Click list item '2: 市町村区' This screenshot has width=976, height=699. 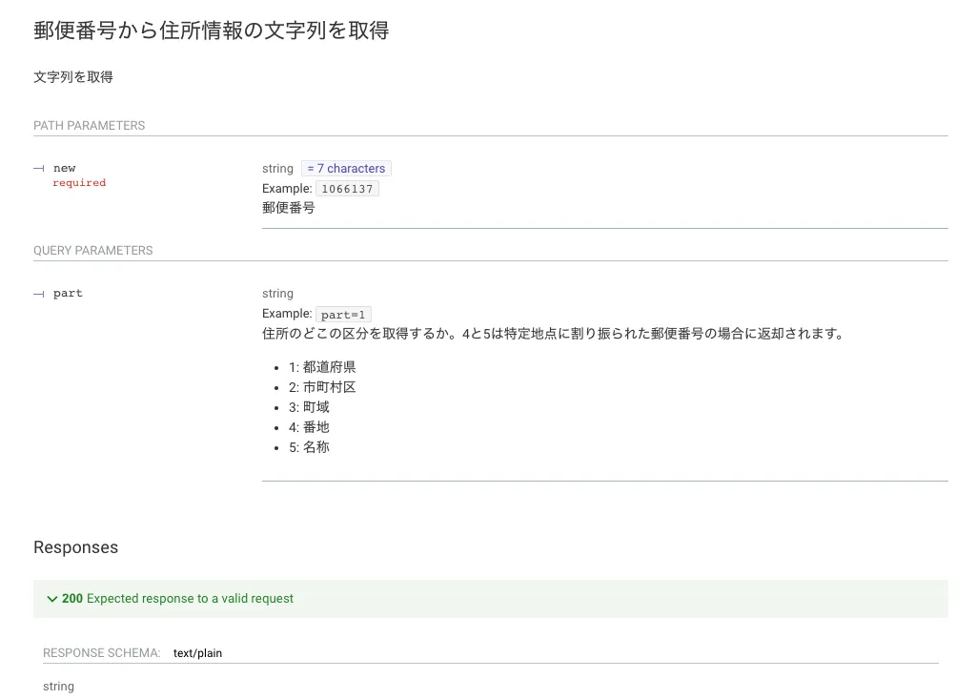(x=322, y=387)
